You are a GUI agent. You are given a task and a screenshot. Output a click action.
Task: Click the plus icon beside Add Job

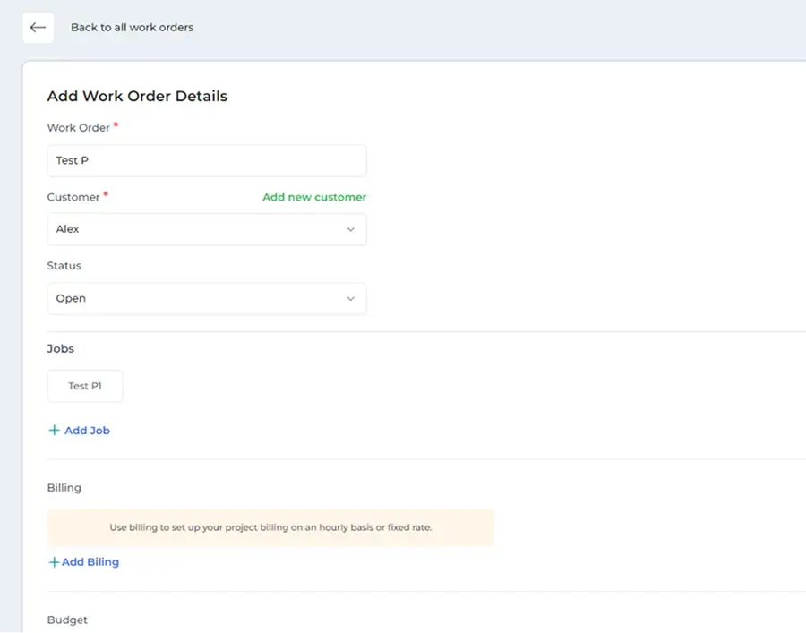pyautogui.click(x=54, y=431)
